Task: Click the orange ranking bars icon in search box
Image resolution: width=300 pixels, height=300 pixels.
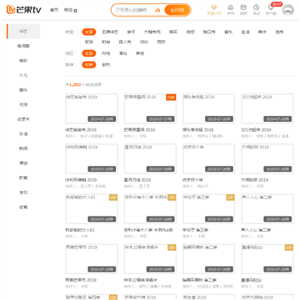Action: 157,10
